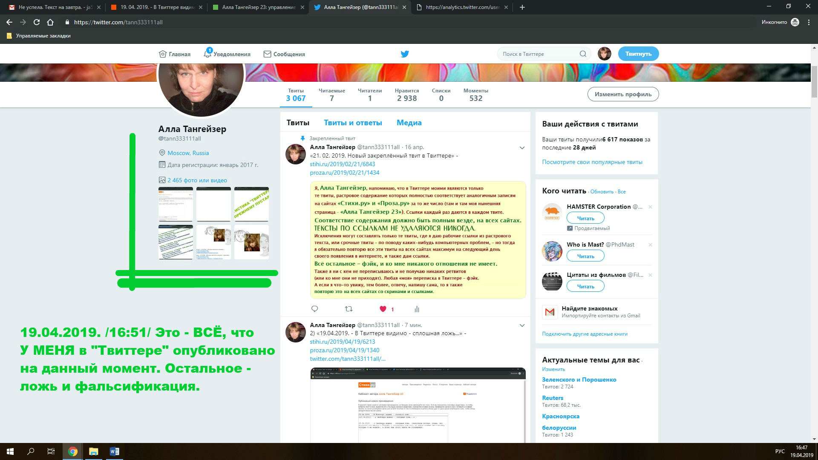
Task: Click Подключить другие адресные книги
Action: (x=585, y=334)
